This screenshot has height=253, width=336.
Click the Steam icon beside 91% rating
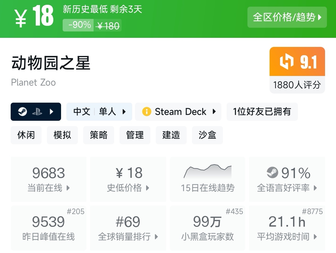coord(272,173)
